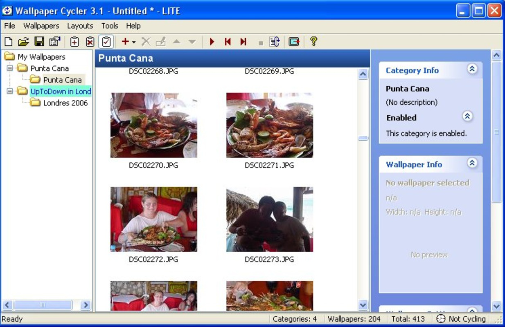The height and width of the screenshot is (327, 505).
Task: Click the red plus Add button
Action: pos(125,41)
